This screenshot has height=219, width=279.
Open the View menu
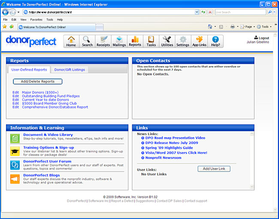(x=23, y=20)
